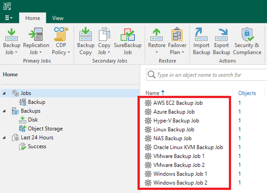This screenshot has height=193, width=267.
Task: Click the gear icon for Windows Backup Job 1
Action: [x=148, y=174]
